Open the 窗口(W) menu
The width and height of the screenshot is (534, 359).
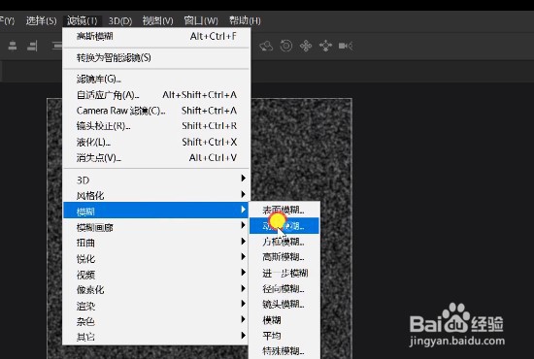pos(201,20)
